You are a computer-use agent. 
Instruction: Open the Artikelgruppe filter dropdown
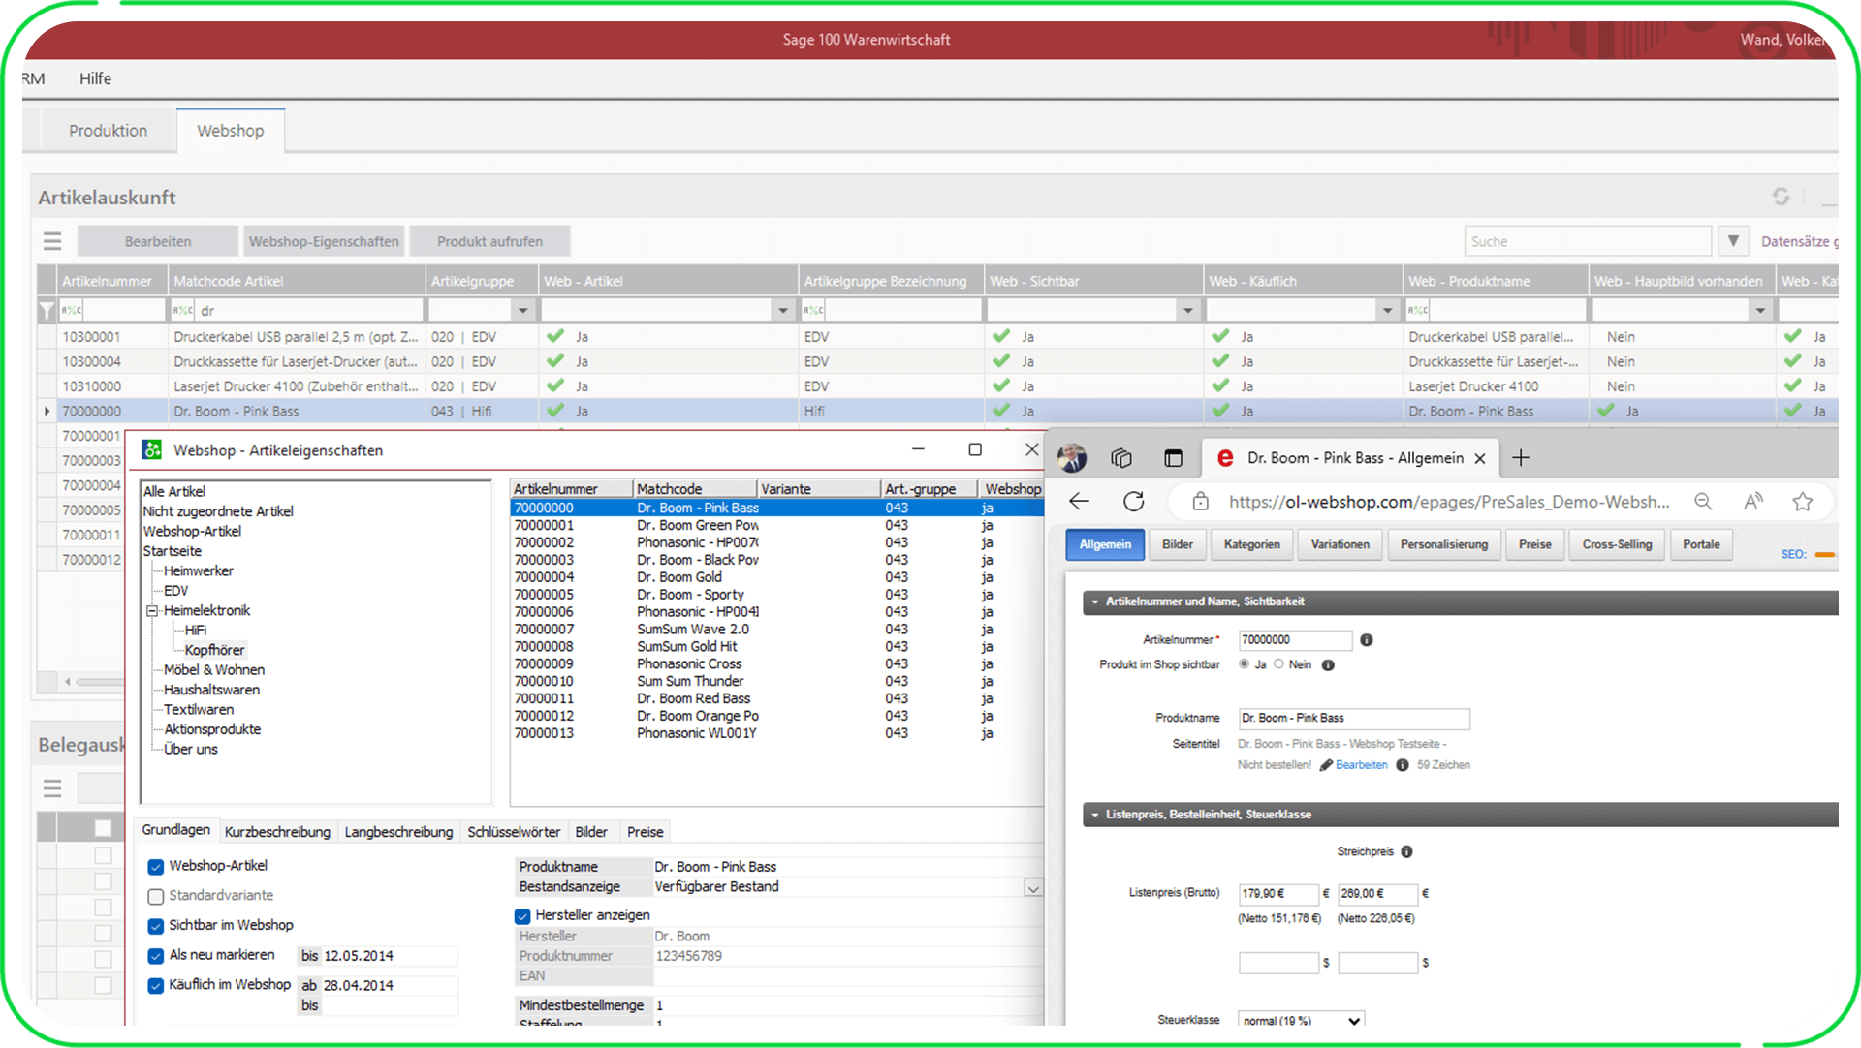click(523, 310)
